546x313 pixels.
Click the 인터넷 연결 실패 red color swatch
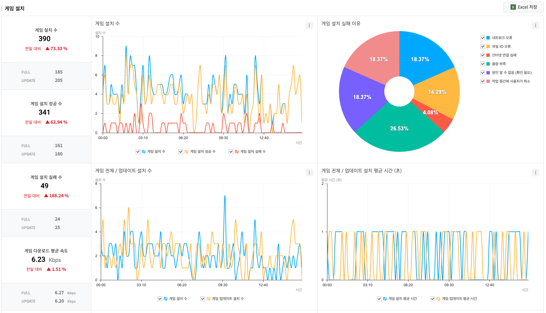pos(488,55)
